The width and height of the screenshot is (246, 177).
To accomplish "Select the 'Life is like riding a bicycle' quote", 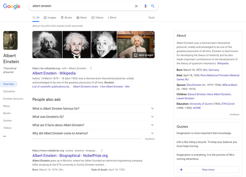I will [207, 144].
